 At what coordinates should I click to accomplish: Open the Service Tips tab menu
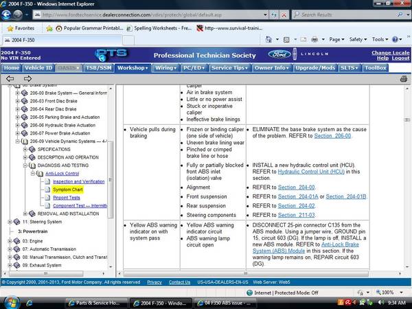[229, 68]
